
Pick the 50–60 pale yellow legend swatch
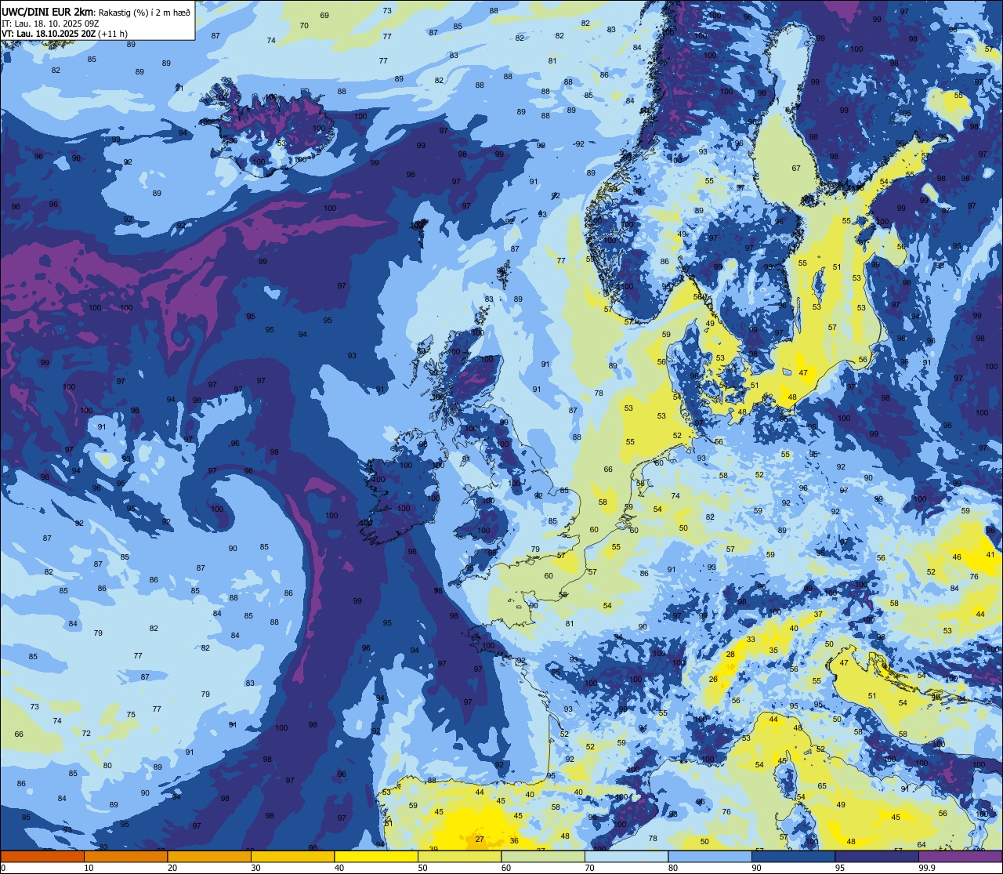[x=459, y=856]
